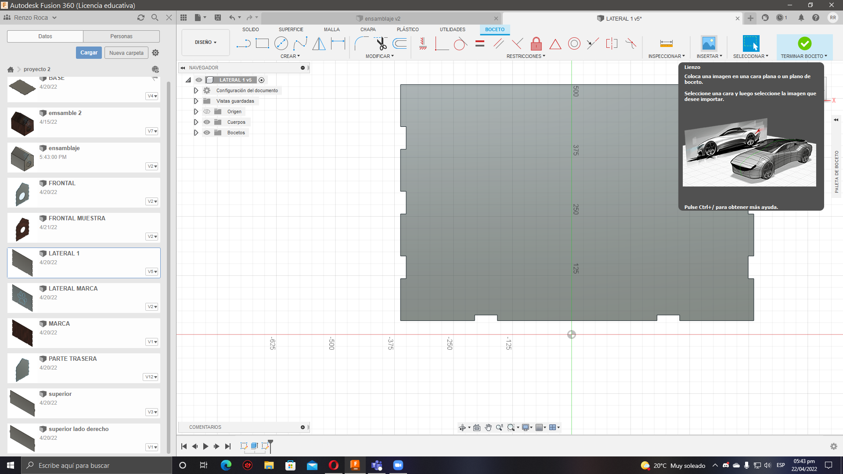Expand Vistas guardadas node

tap(196, 101)
